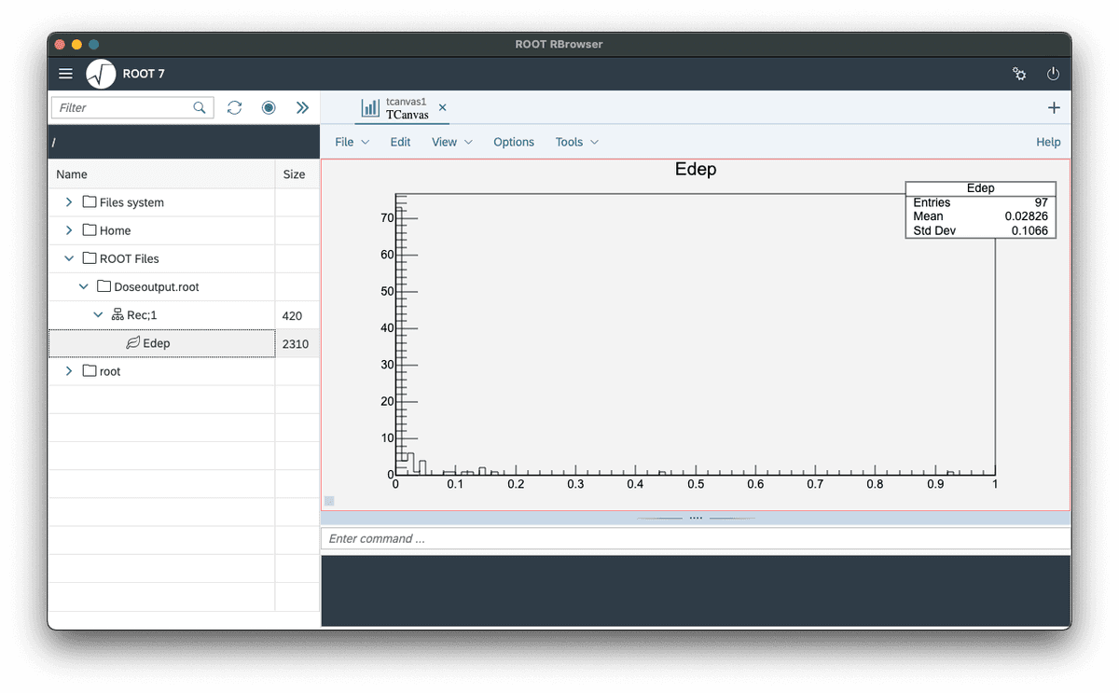Click the Files system folder icon
This screenshot has width=1119, height=693.
pyautogui.click(x=90, y=202)
